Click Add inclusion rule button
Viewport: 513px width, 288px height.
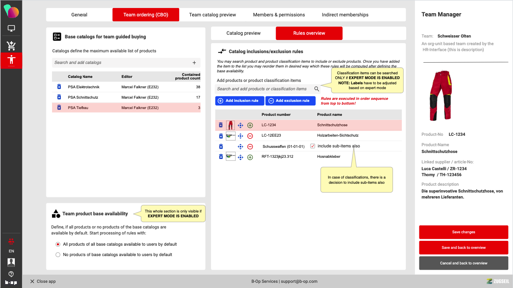click(x=239, y=101)
